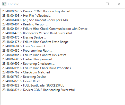125x105 pixels.
Task: Click 'Device: COM8 Bootloading Successful' final line
Action: point(39,90)
